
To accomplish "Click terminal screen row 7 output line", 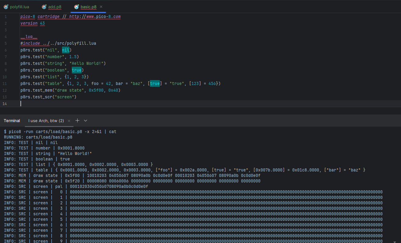I will (x=193, y=230).
